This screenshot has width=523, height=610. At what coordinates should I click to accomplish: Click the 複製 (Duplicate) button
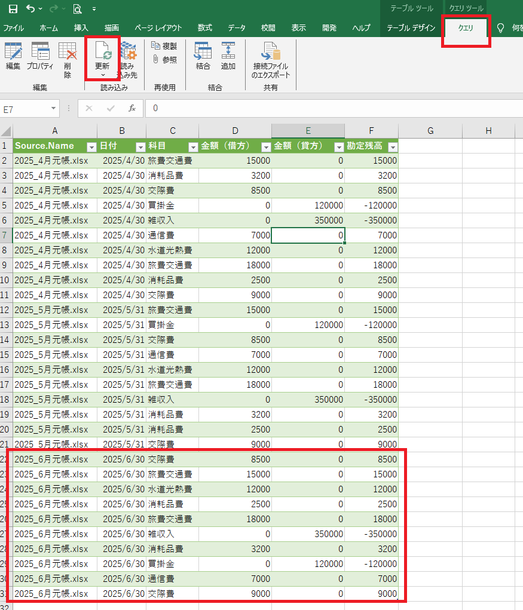pyautogui.click(x=164, y=46)
